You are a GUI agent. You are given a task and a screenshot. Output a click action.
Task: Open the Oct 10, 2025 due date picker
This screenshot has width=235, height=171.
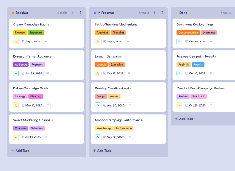[195, 74]
